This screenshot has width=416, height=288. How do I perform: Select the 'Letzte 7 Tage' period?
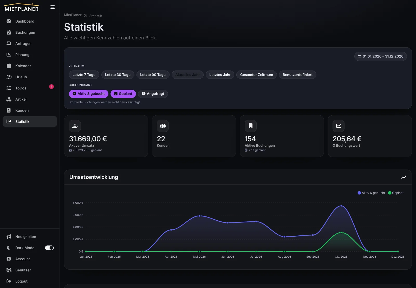pos(84,75)
